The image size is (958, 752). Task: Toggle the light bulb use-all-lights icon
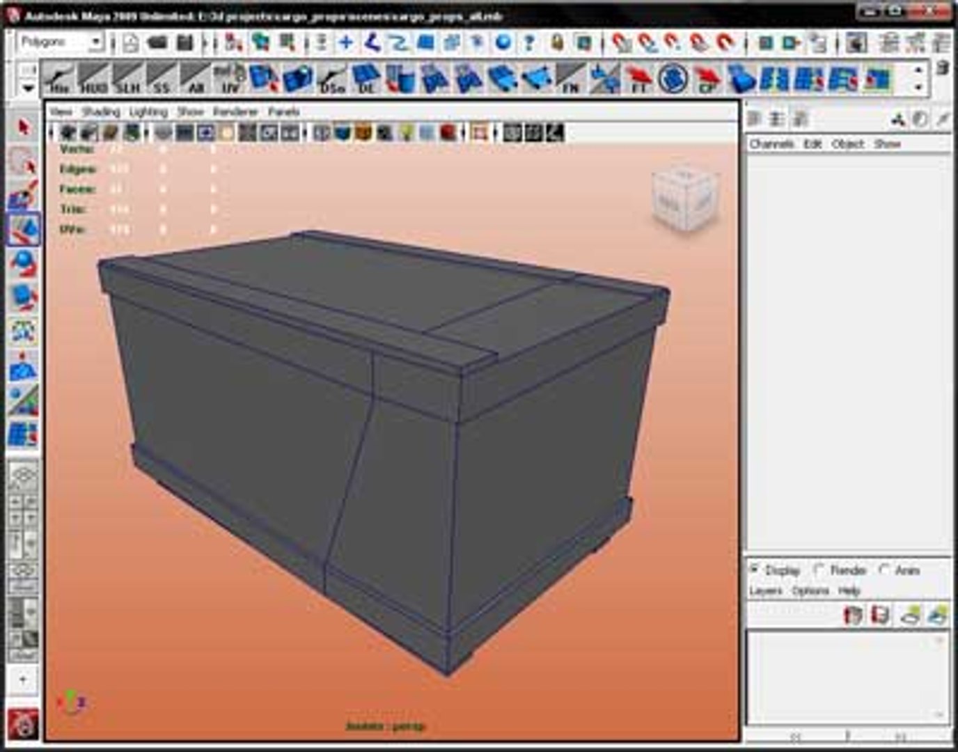pos(406,132)
